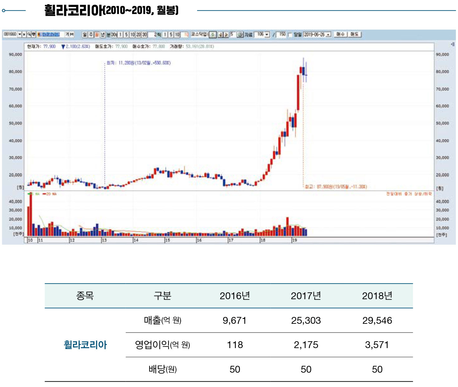Click the green up-arrow icon in the toolbar
The image size is (458, 387).
212,35
